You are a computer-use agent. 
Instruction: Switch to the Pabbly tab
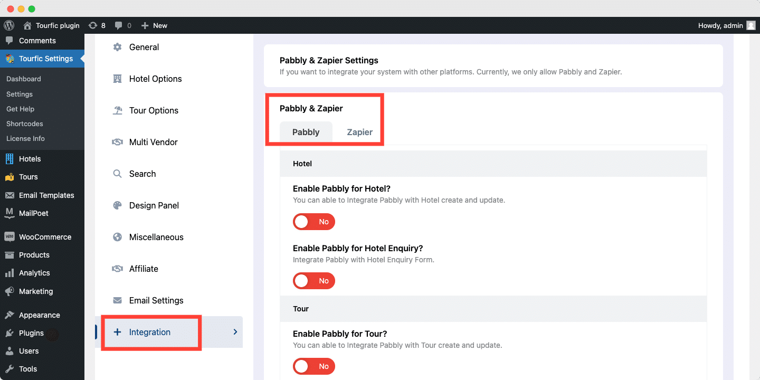tap(306, 132)
